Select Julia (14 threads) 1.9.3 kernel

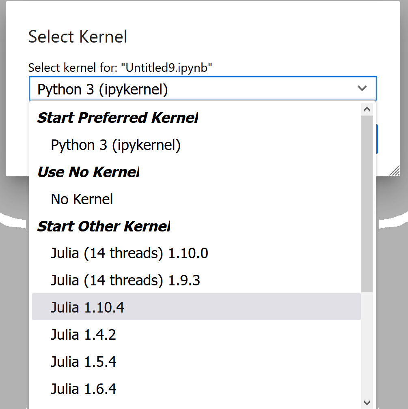coord(125,281)
